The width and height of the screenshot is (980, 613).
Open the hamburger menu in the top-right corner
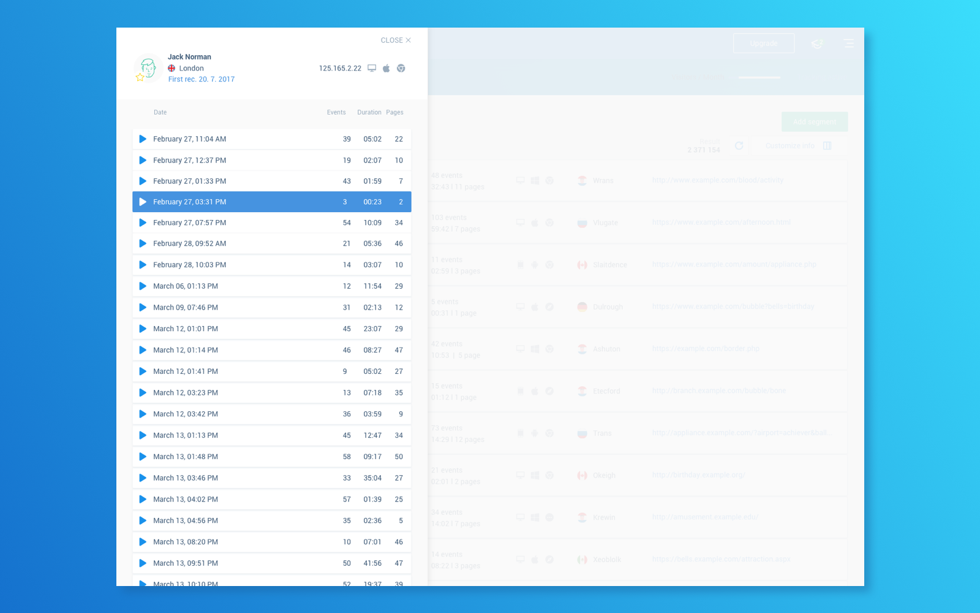tap(848, 44)
